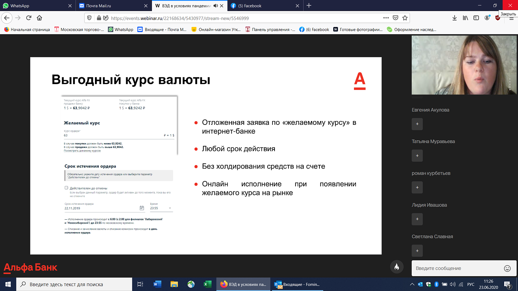Reload the current webinar page
518x291 pixels.
[29, 18]
